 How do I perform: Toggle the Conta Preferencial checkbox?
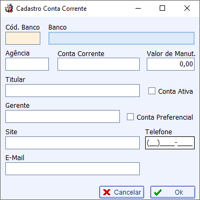coord(130,117)
